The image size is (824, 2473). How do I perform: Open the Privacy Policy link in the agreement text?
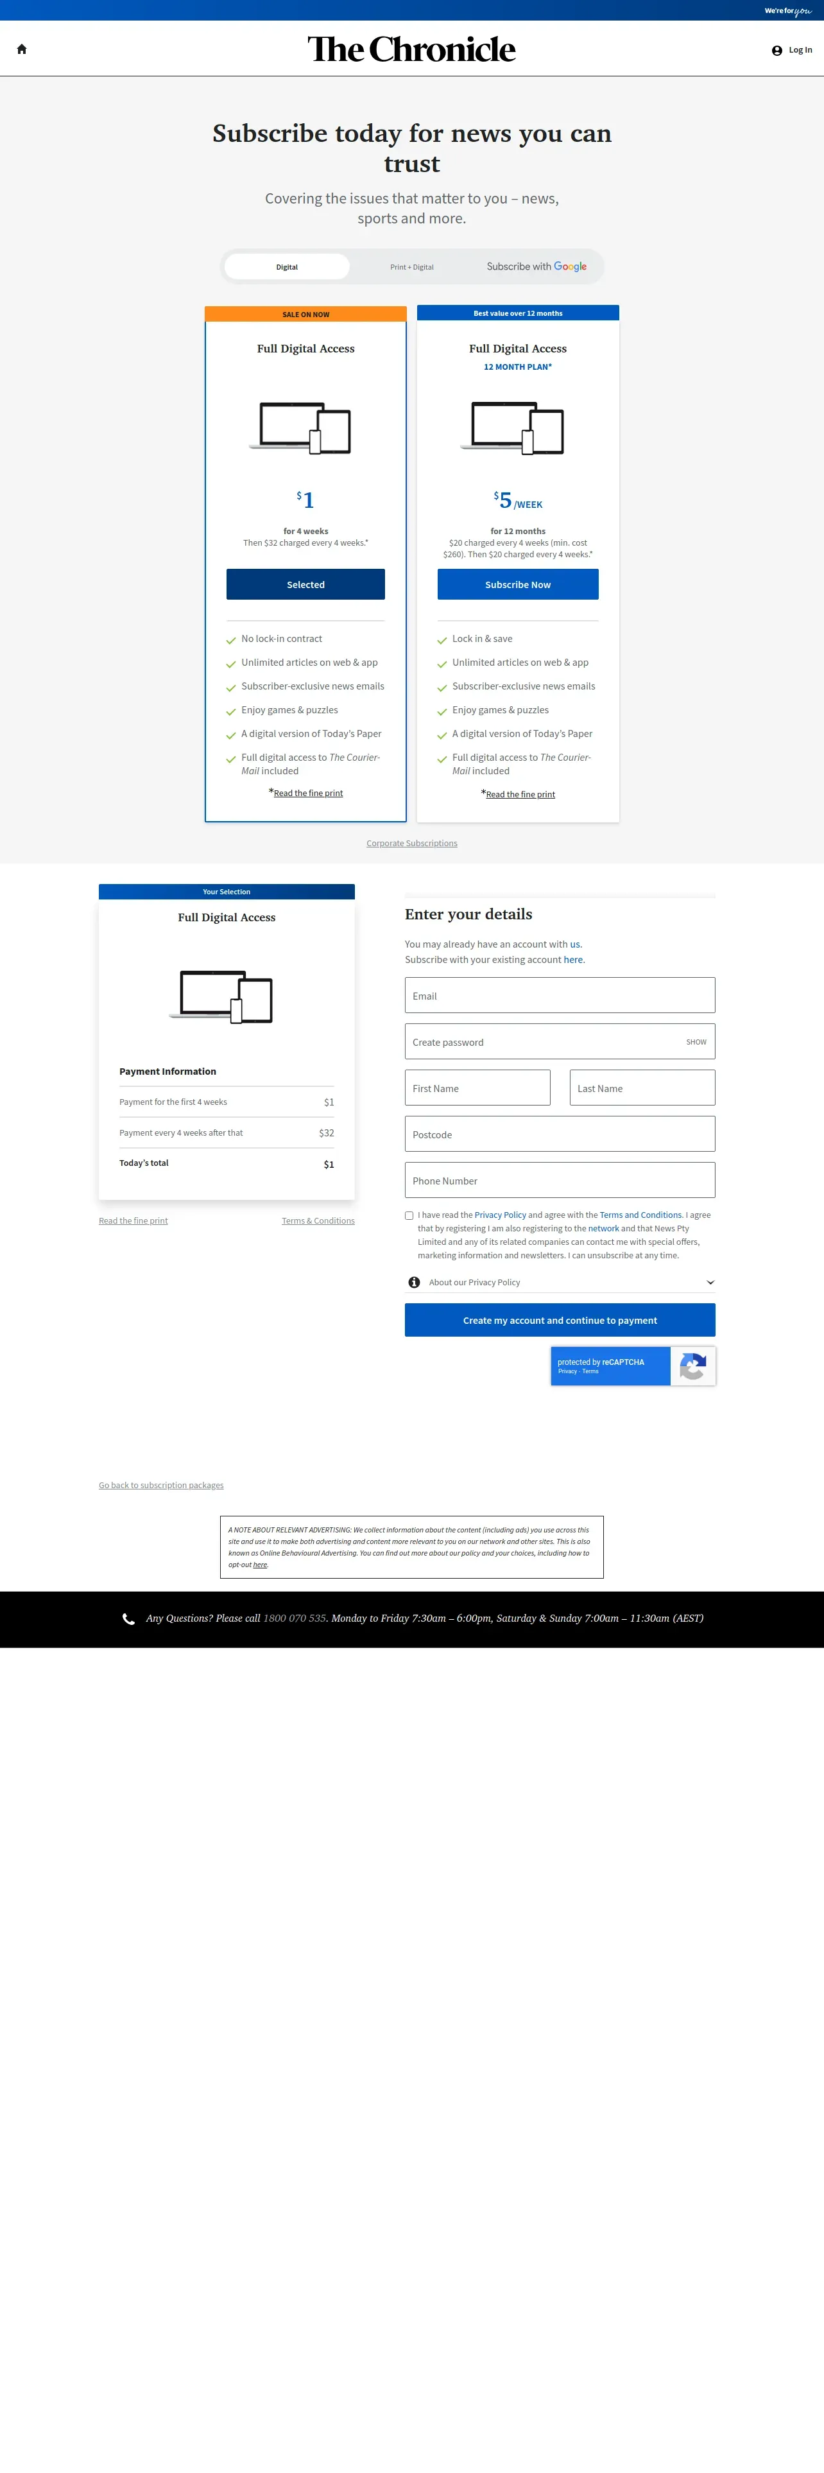point(501,1215)
